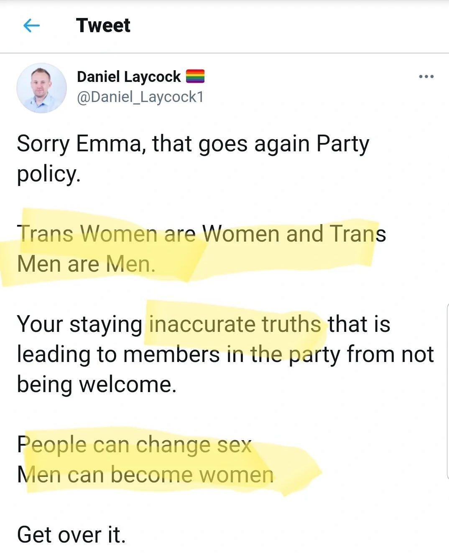Click the highlighted 'inaccurate truths' phrase

[x=235, y=324]
